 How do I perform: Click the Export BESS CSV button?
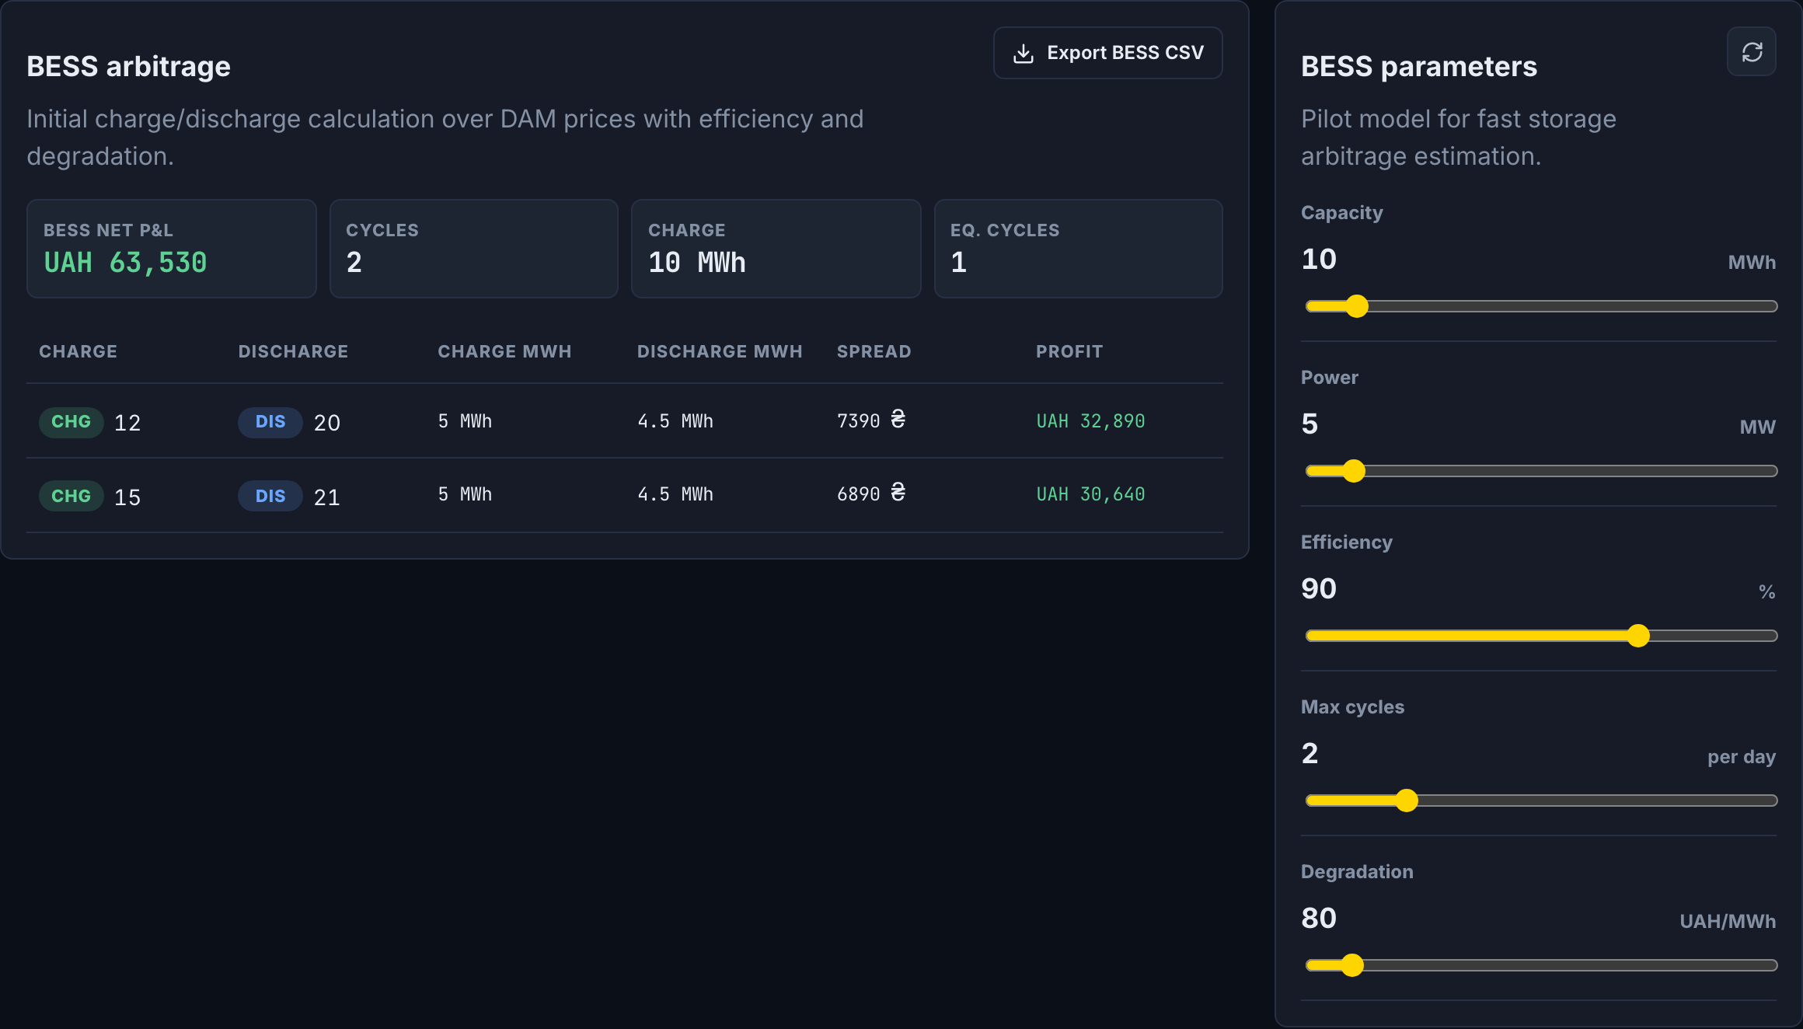tap(1107, 53)
